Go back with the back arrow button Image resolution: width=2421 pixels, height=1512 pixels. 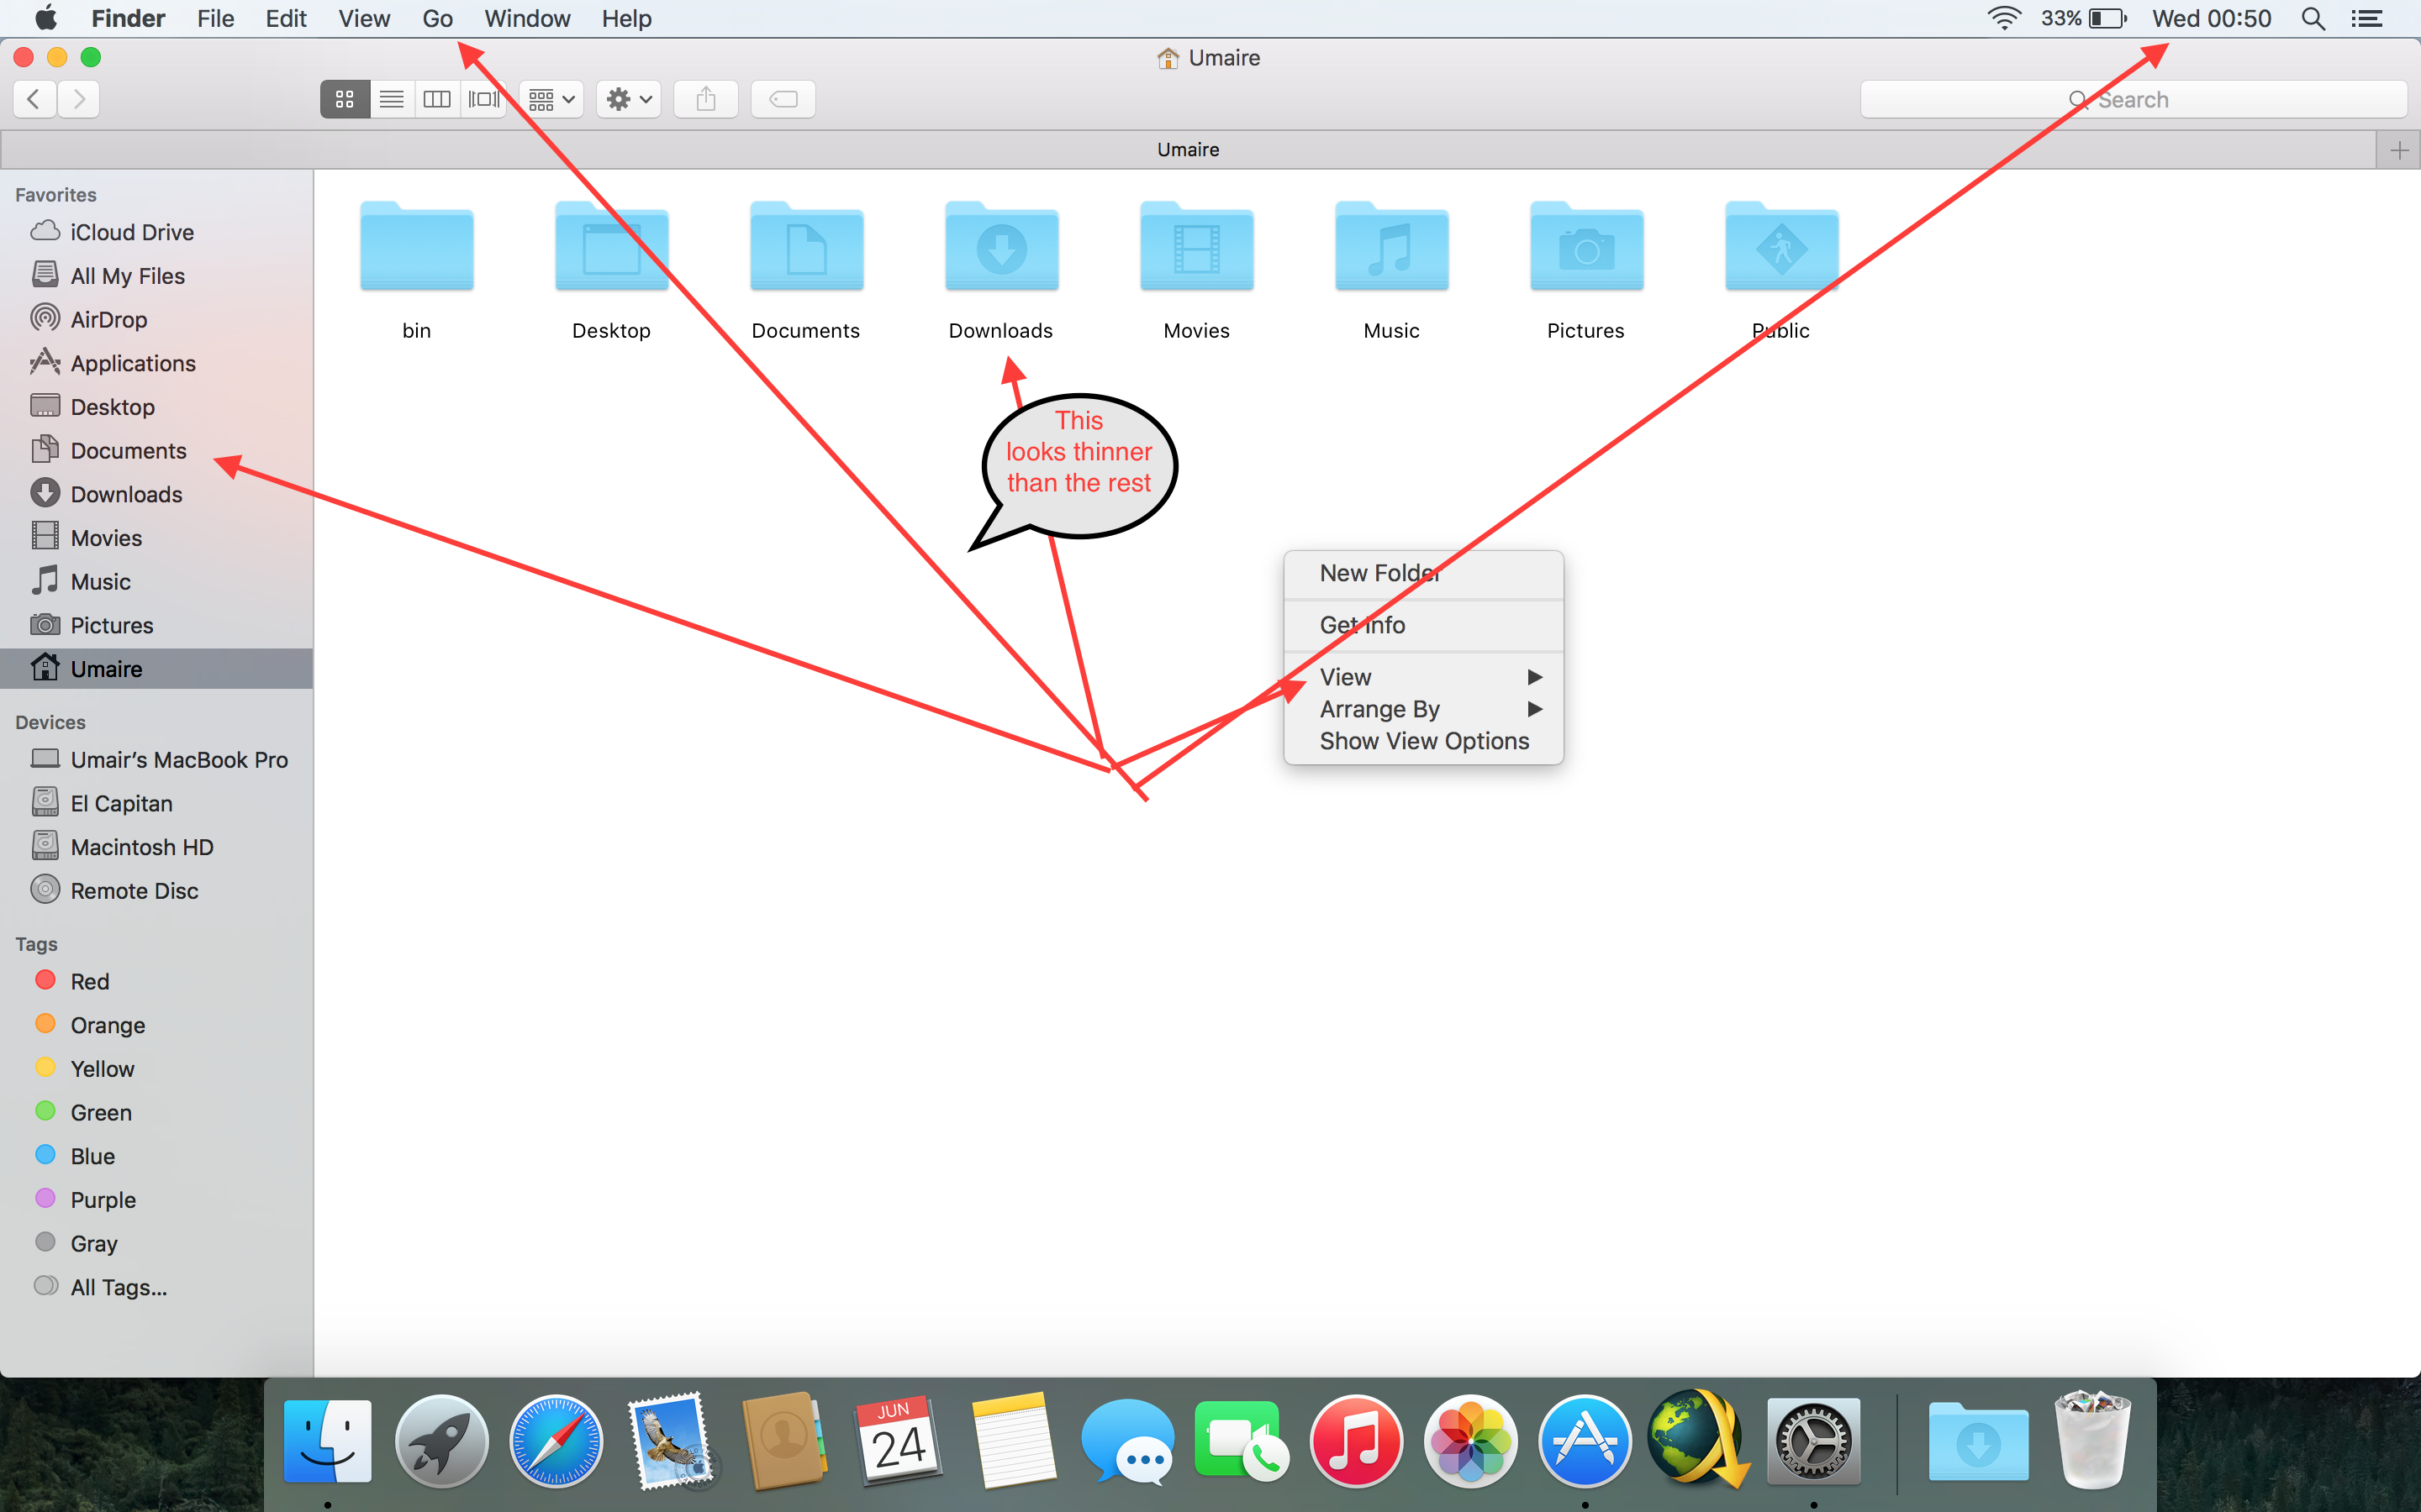pyautogui.click(x=35, y=99)
